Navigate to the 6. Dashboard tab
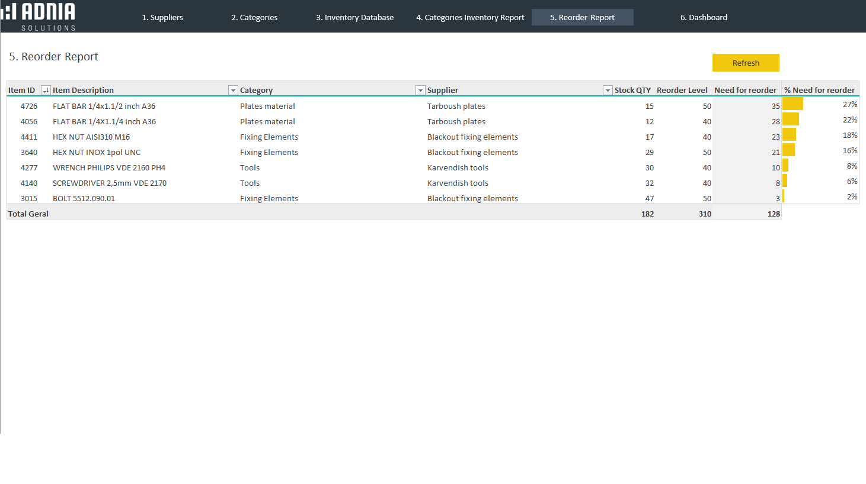The width and height of the screenshot is (866, 484). [704, 18]
